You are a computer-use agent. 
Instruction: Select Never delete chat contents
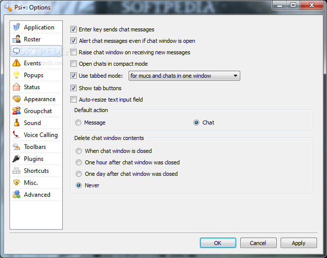pos(79,185)
